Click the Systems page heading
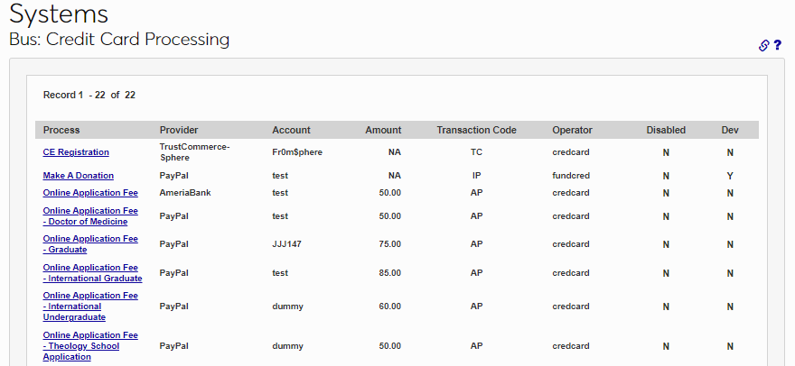 [59, 14]
